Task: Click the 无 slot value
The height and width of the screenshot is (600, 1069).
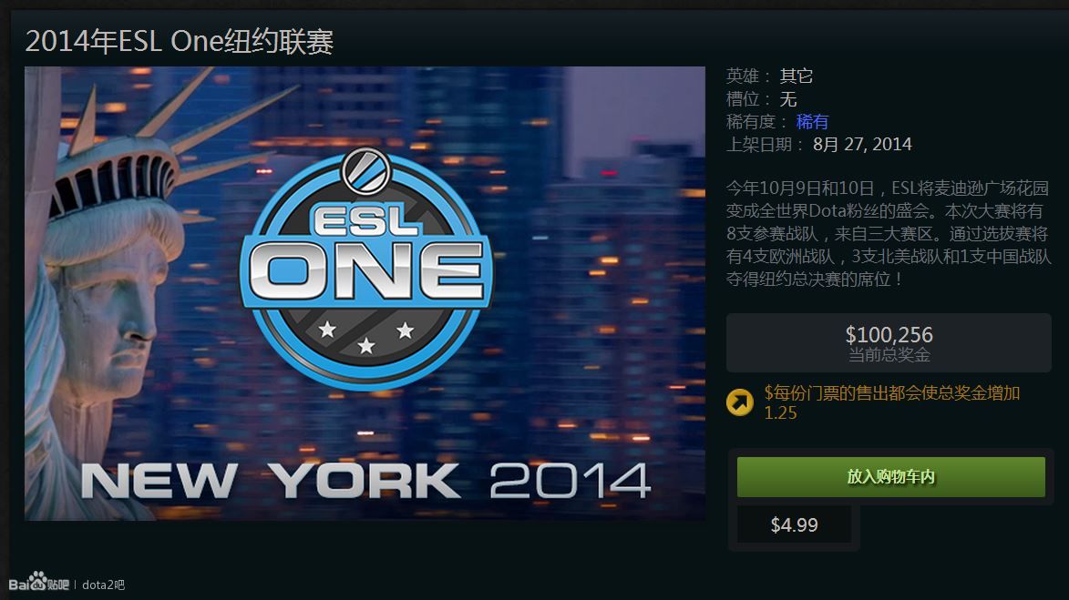Action: [x=788, y=99]
